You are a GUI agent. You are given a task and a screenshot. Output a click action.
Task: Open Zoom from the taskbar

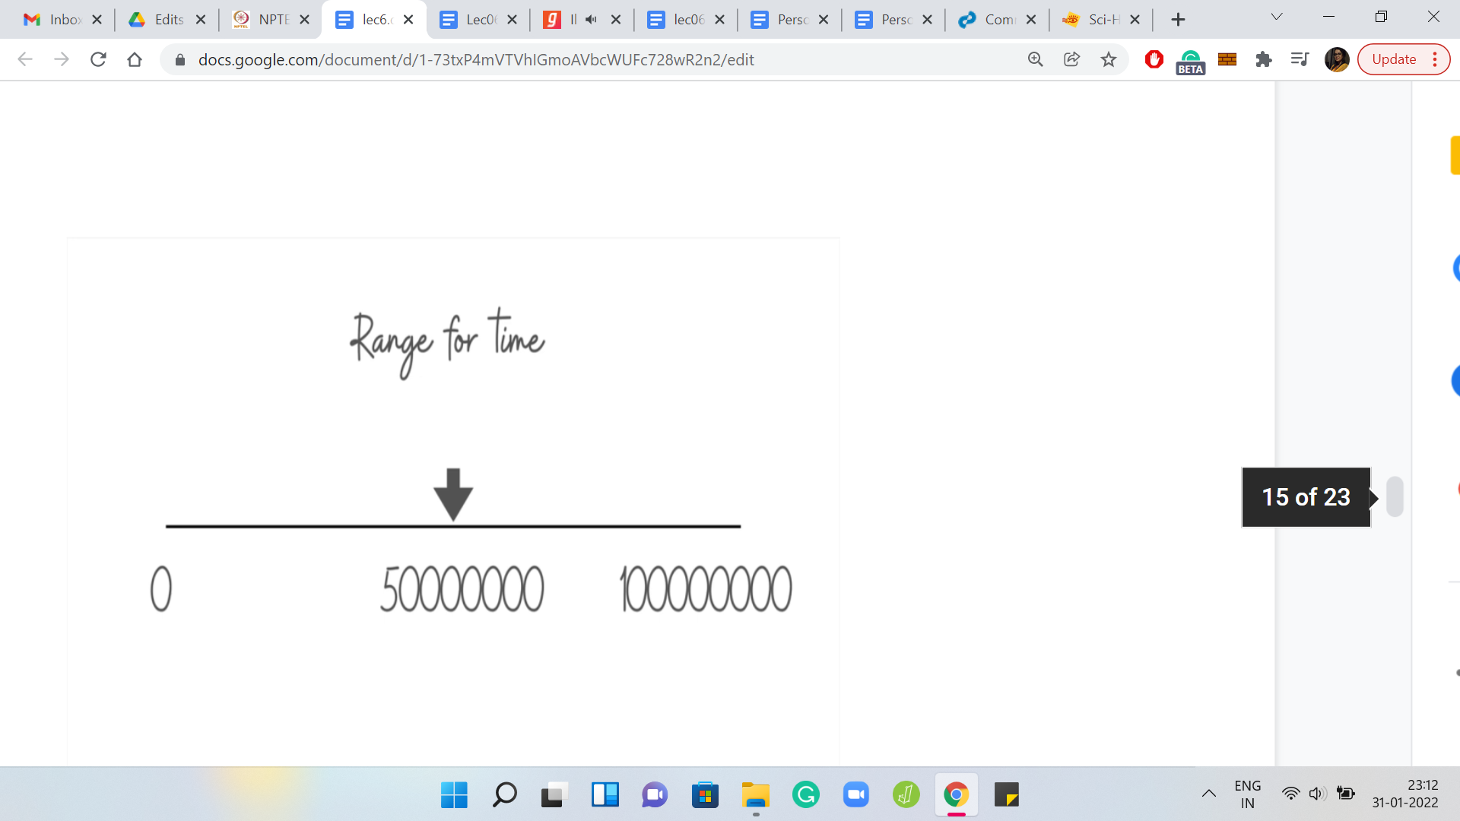(855, 795)
